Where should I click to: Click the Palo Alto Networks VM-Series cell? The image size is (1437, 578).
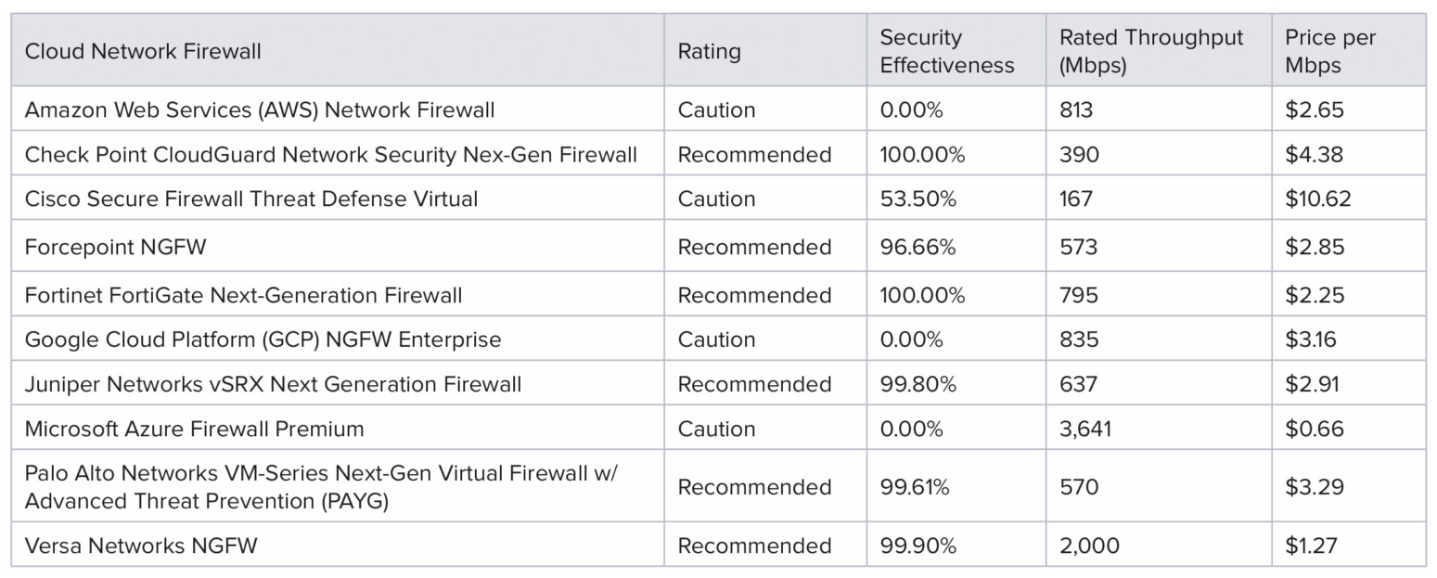tap(320, 487)
